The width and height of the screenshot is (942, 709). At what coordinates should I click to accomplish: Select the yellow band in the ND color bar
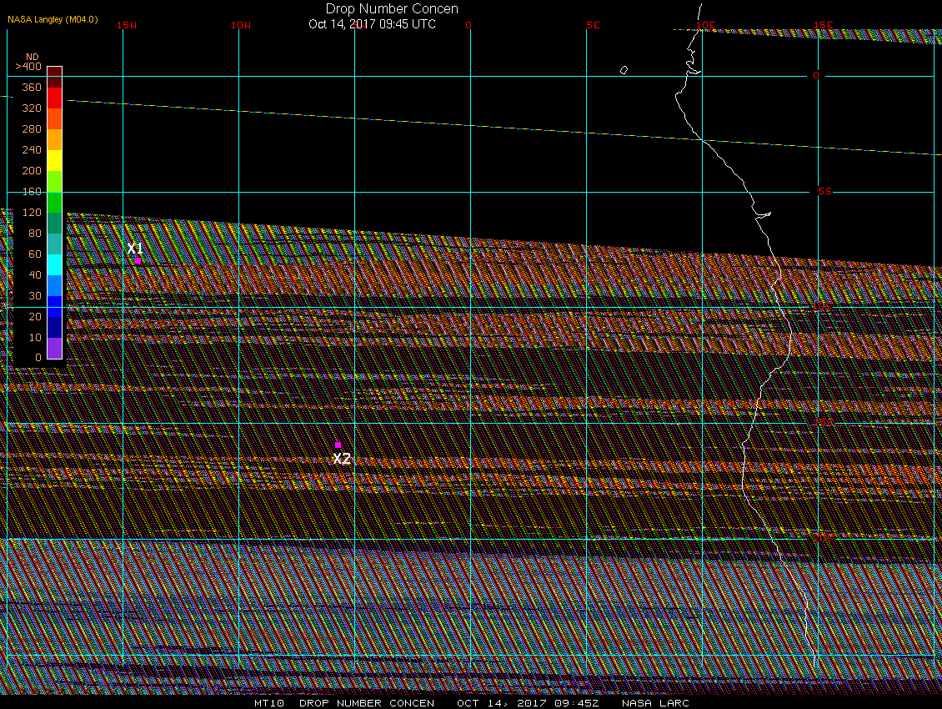(x=54, y=160)
